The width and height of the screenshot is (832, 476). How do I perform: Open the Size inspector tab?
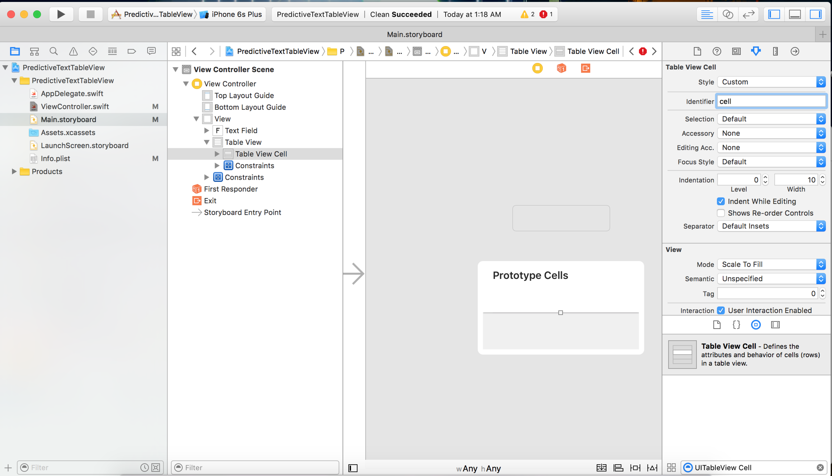click(x=775, y=51)
